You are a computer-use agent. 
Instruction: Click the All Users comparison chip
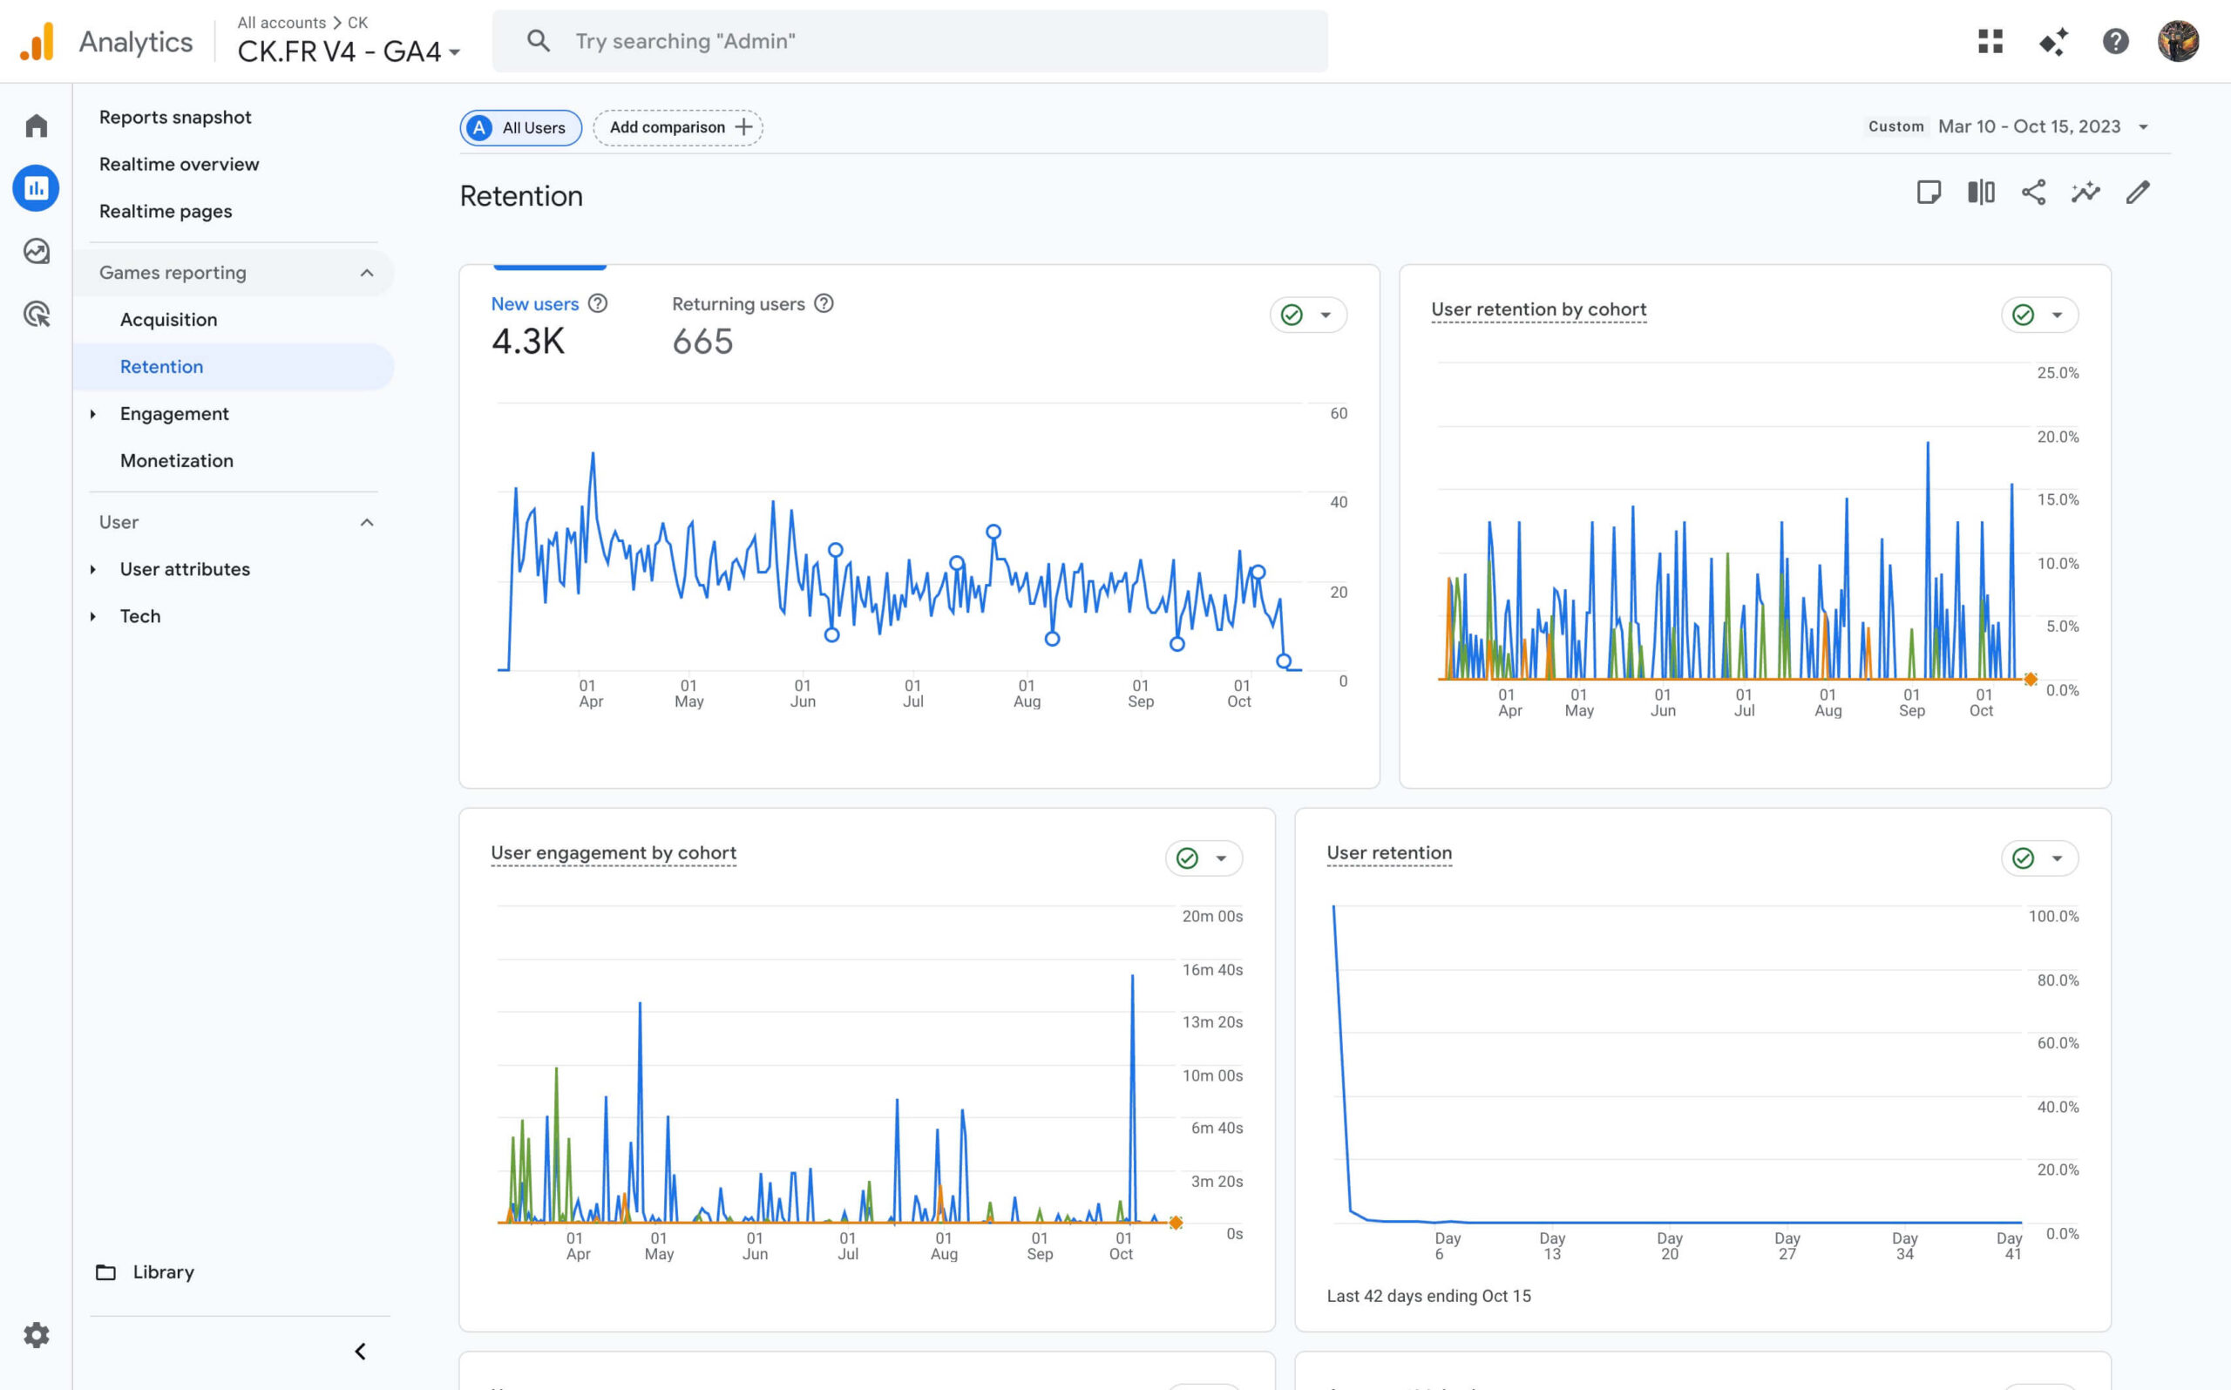click(520, 128)
